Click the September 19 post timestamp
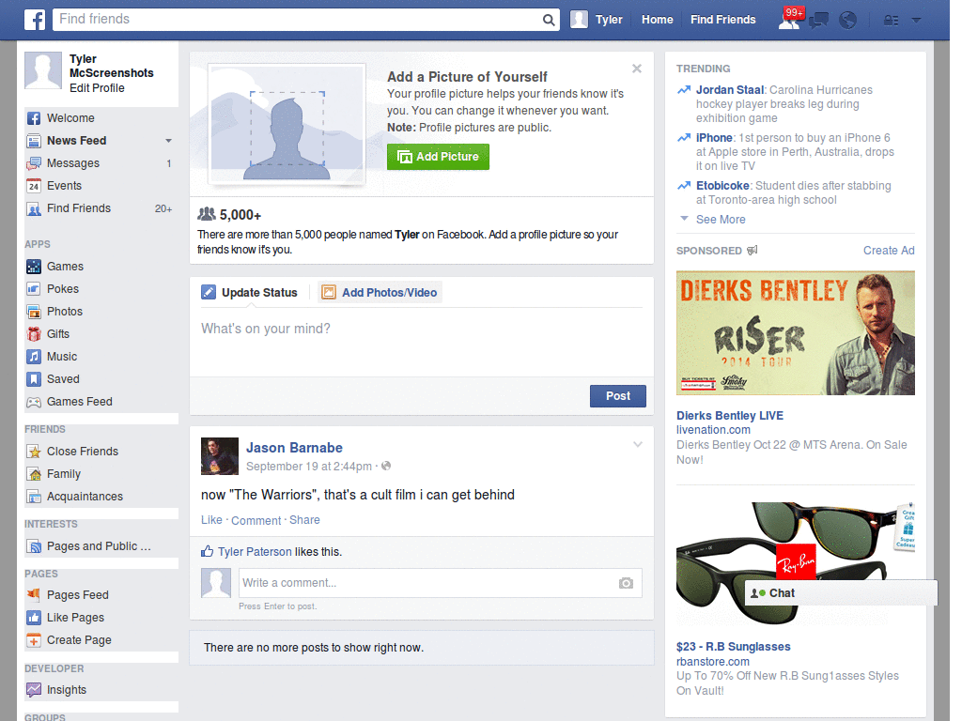Screen dimensions: 962x721 308,467
